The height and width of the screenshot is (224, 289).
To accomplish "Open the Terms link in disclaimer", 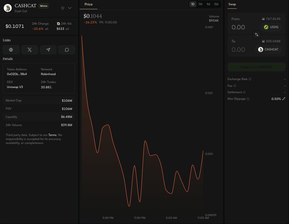I will click(x=52, y=135).
